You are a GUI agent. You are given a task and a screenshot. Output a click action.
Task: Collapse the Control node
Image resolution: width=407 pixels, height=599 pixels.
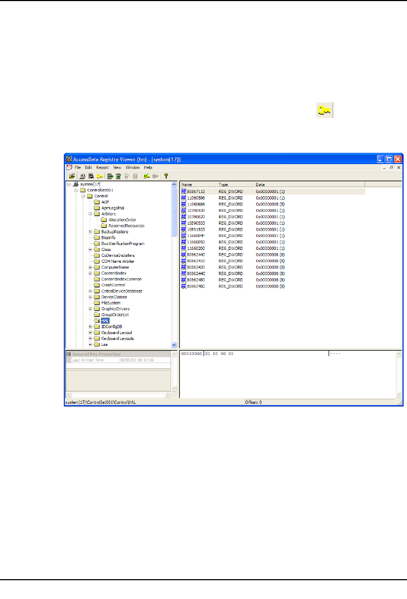pyautogui.click(x=83, y=196)
